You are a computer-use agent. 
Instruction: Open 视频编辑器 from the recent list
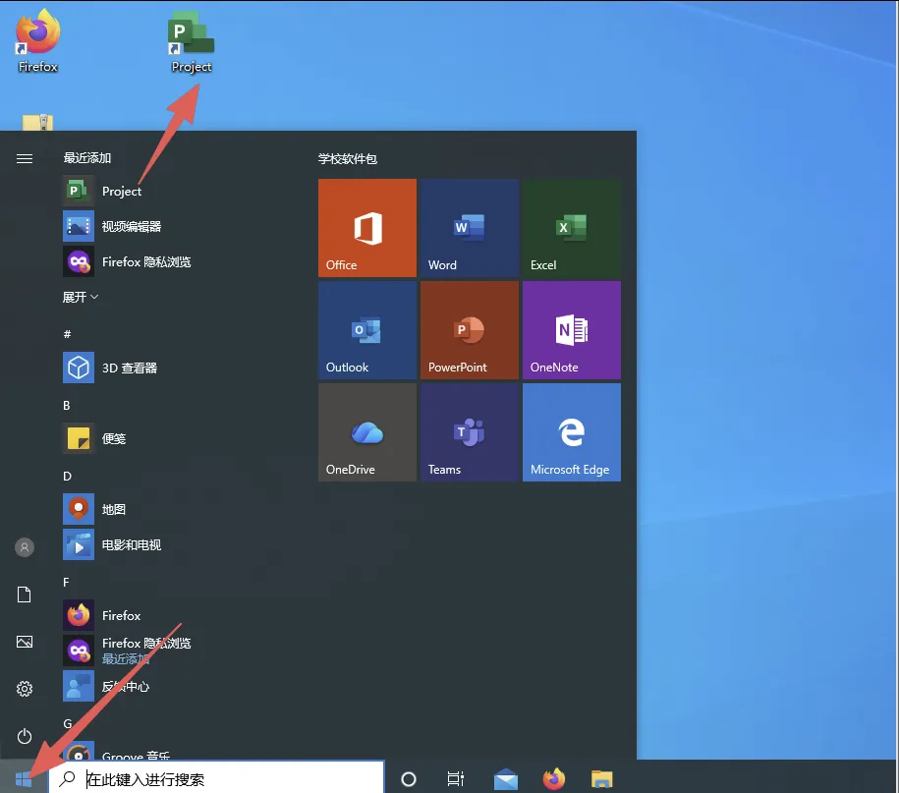[x=172, y=226]
